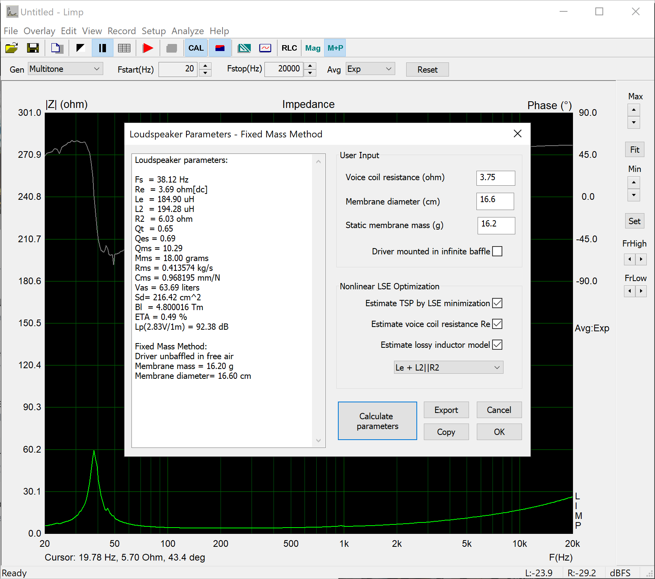Viewport: 655px width, 579px height.
Task: Click the save floppy disk icon
Action: [33, 48]
